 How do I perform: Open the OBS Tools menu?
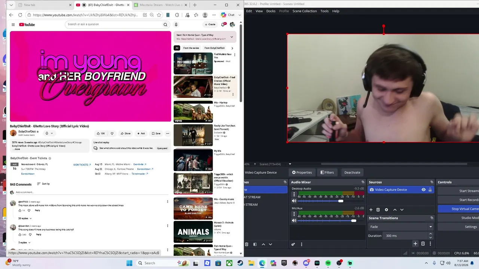coord(324,11)
